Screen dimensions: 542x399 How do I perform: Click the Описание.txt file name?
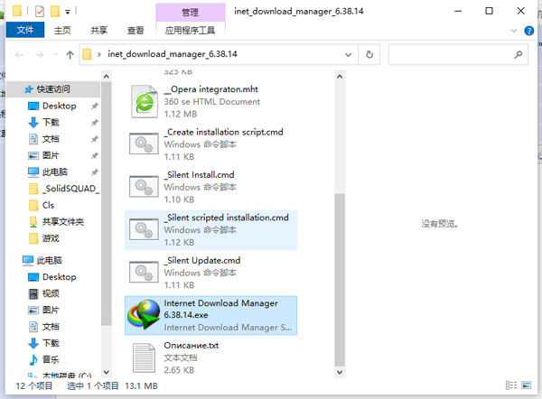click(192, 346)
